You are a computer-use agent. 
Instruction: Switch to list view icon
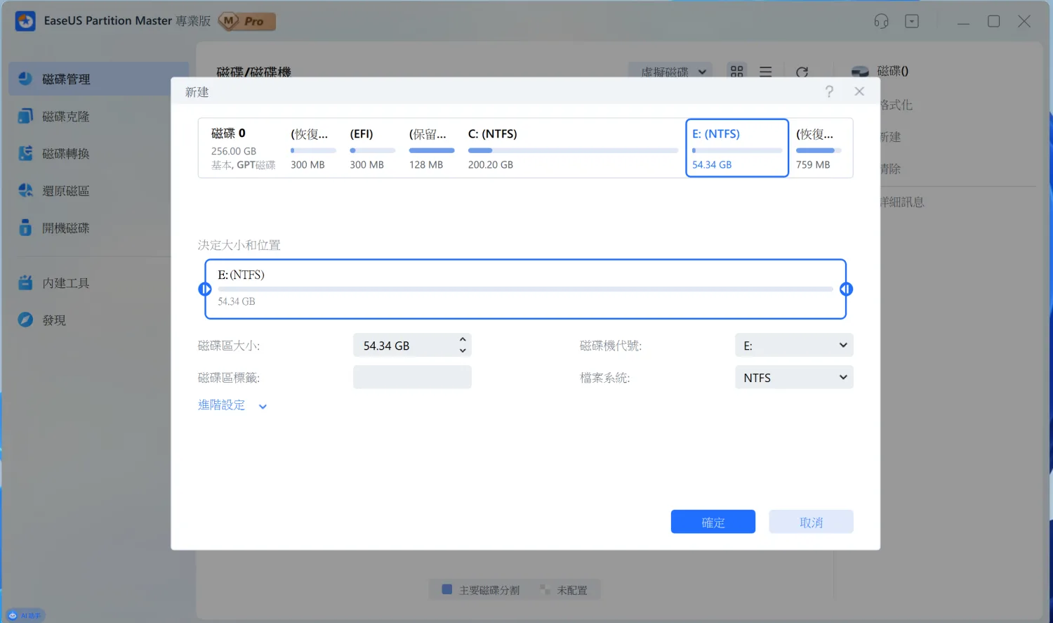click(x=765, y=72)
